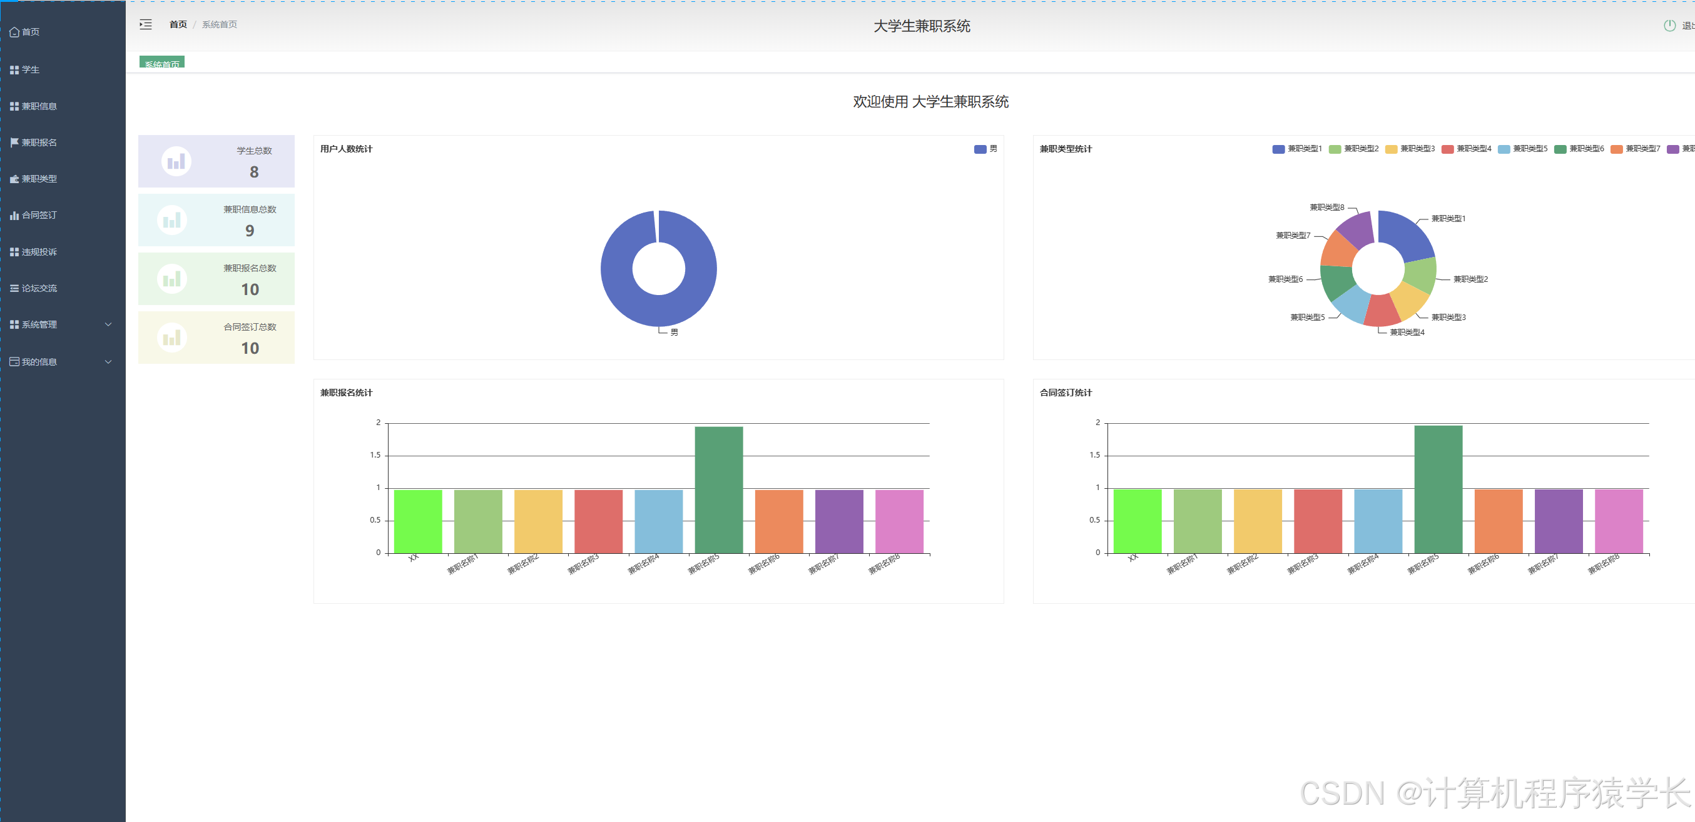Open 兼职信息 from the sidebar
Viewport: 1695px width, 822px height.
[x=39, y=106]
